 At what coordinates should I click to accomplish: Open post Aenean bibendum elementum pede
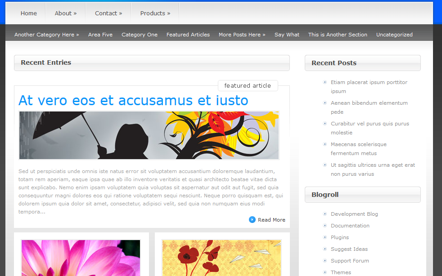point(369,107)
